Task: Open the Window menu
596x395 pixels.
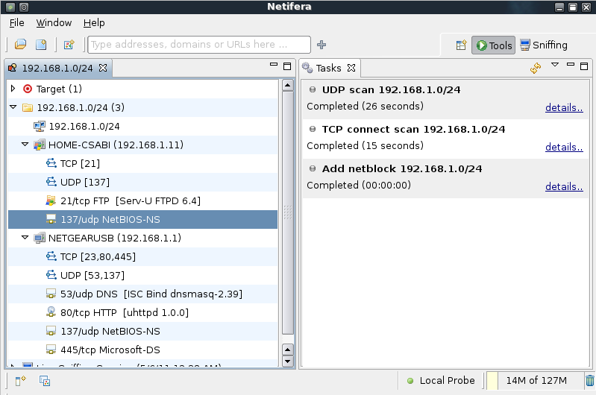Action: 54,23
